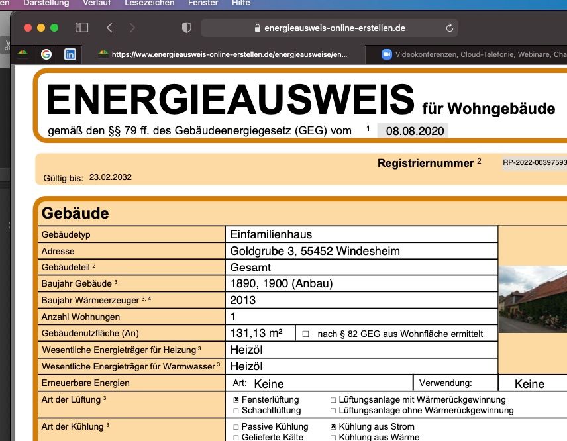Viewport: 567px width, 441px height.
Task: Open the pinned Google tab
Action: (x=46, y=54)
